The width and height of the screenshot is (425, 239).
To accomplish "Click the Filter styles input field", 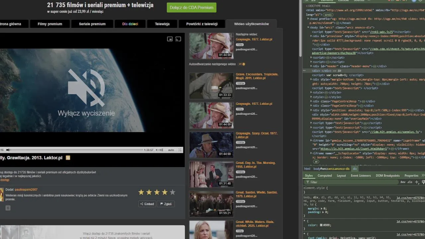I will (x=352, y=182).
